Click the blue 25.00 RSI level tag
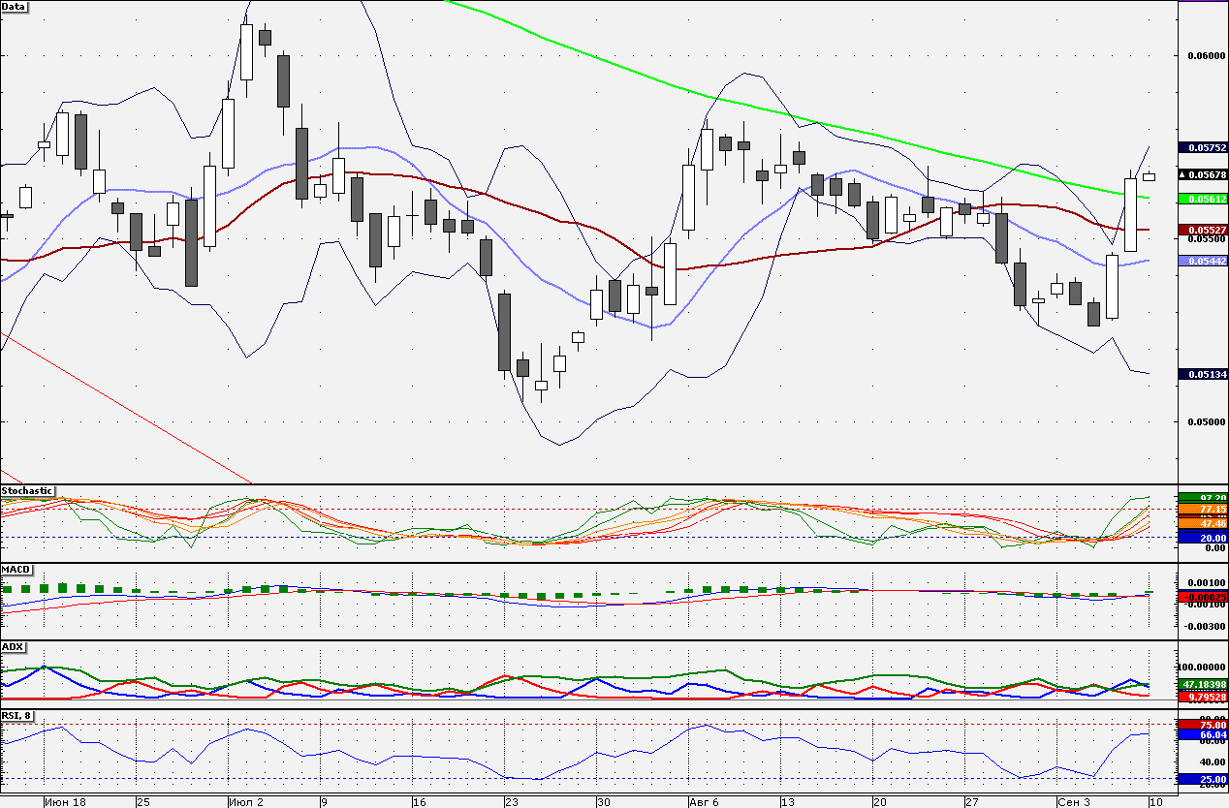 [x=1203, y=779]
